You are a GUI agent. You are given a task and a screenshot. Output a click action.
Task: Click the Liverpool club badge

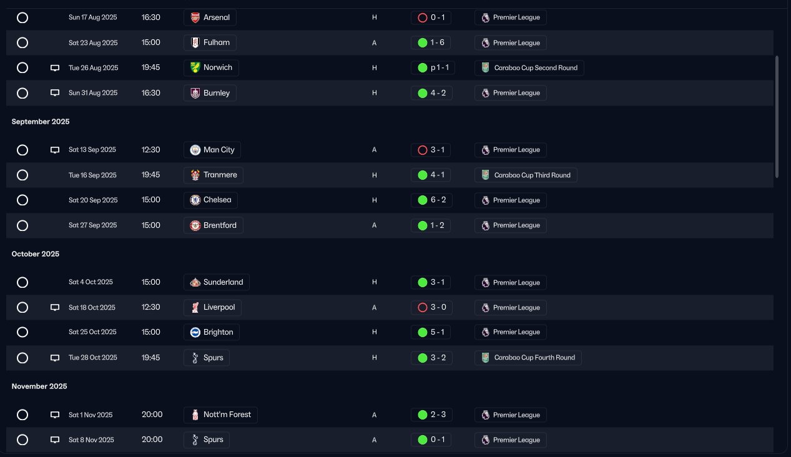pyautogui.click(x=195, y=307)
